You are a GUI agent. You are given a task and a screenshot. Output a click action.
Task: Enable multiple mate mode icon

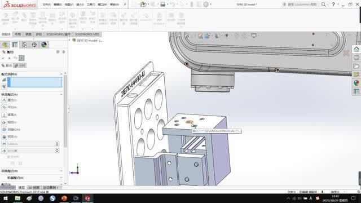tap(4, 86)
